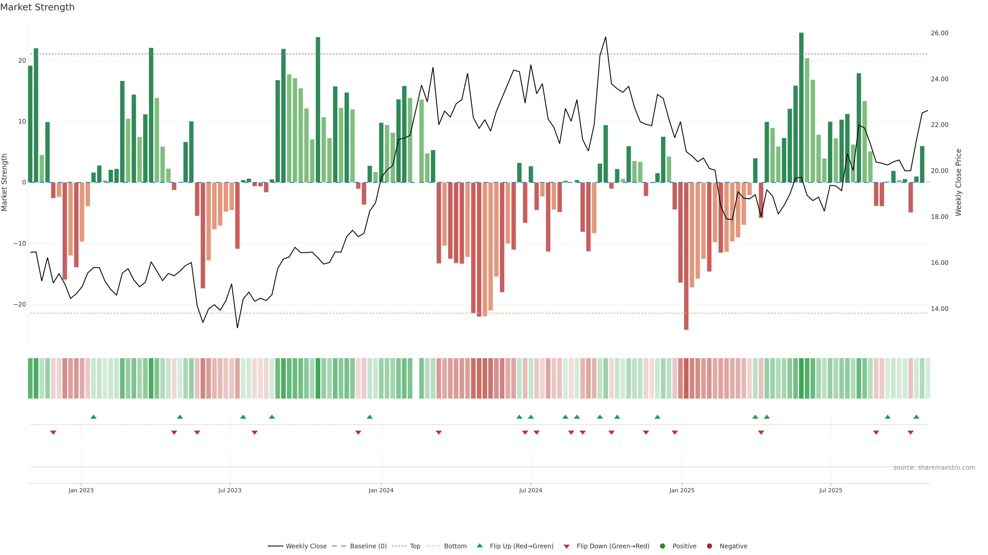Click the Jan 2024 x-axis label

381,490
